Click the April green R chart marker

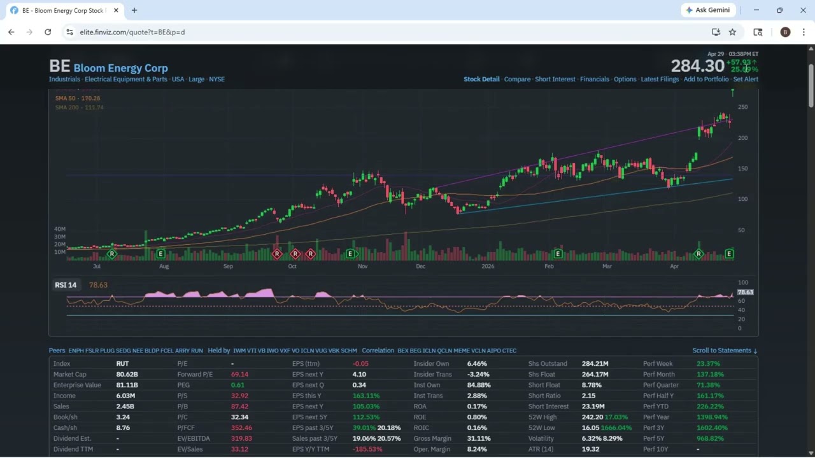pyautogui.click(x=698, y=254)
